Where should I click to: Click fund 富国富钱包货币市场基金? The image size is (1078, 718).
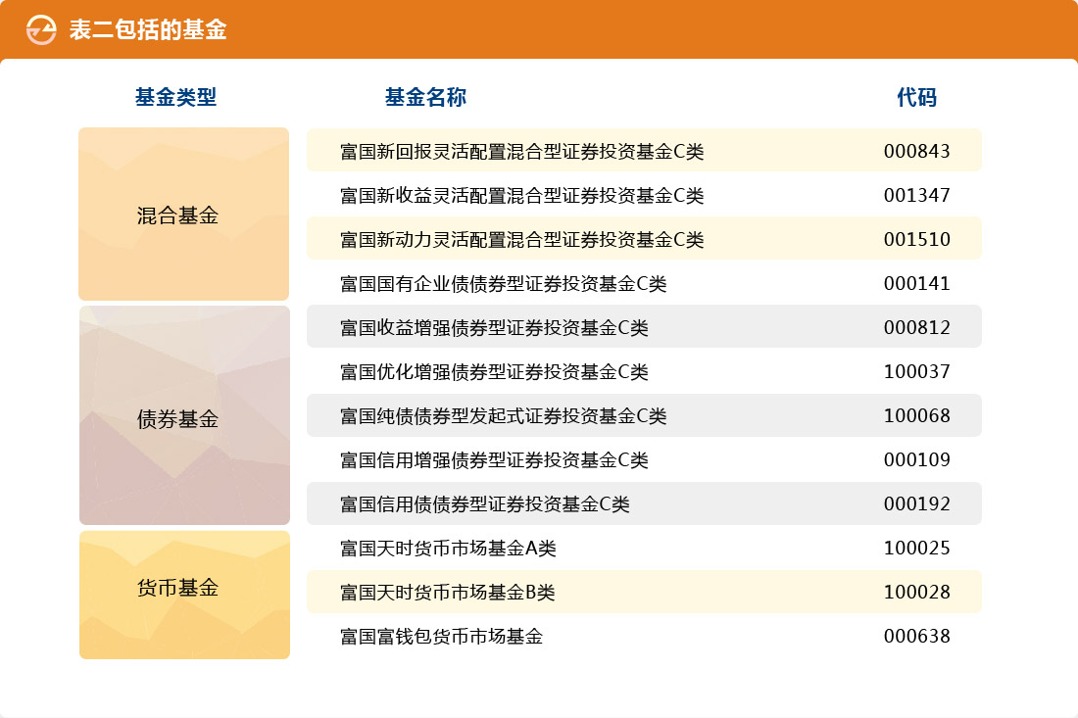tap(441, 636)
